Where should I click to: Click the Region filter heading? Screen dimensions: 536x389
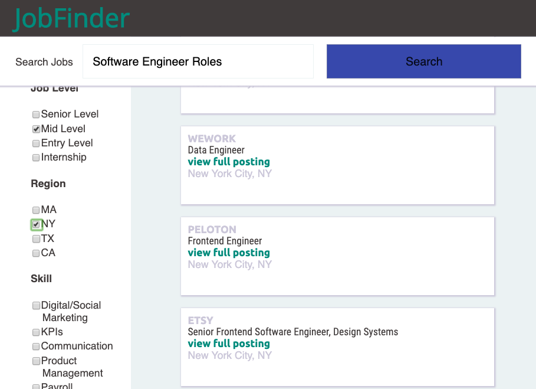[48, 184]
